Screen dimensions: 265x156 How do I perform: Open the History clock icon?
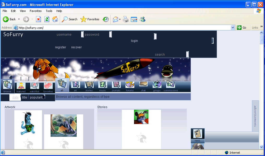pos(106,19)
